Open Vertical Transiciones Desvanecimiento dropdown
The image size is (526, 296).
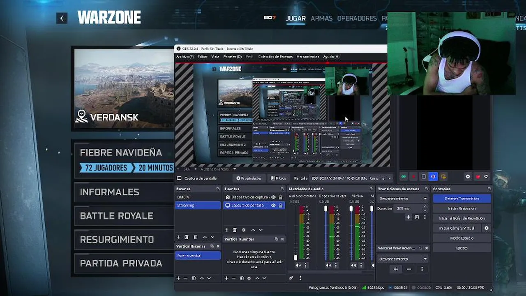(403, 259)
